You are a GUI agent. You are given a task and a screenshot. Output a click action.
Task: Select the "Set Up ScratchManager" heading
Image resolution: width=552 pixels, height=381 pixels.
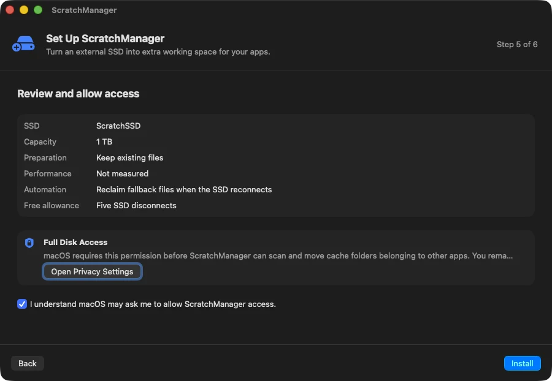click(x=105, y=39)
